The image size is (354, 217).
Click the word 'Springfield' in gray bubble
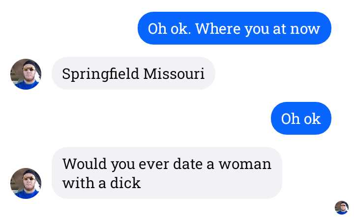coord(100,74)
